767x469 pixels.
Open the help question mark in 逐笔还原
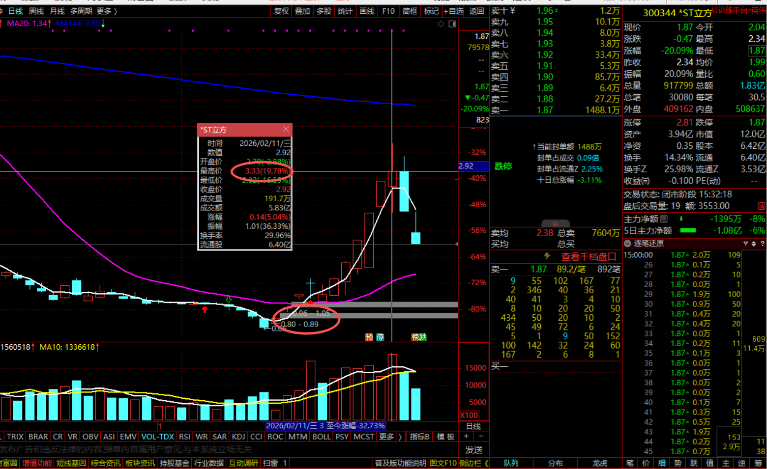pyautogui.click(x=762, y=244)
